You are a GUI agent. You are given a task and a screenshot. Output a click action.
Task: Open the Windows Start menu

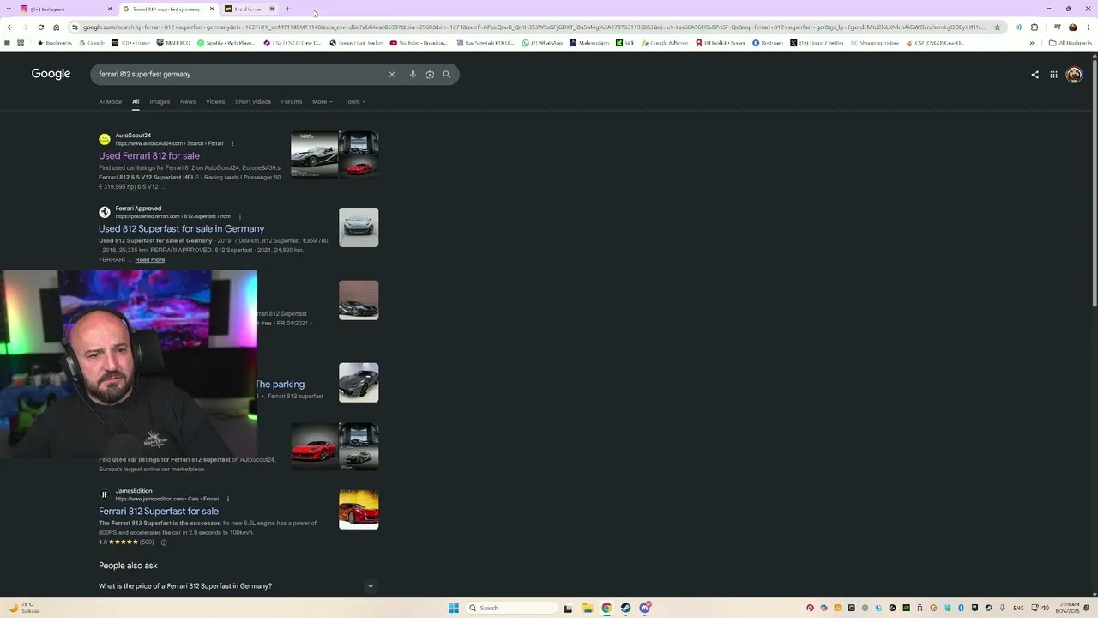[454, 608]
